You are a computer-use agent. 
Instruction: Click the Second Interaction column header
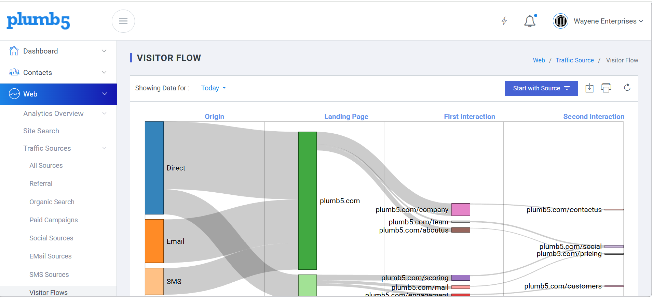coord(594,117)
